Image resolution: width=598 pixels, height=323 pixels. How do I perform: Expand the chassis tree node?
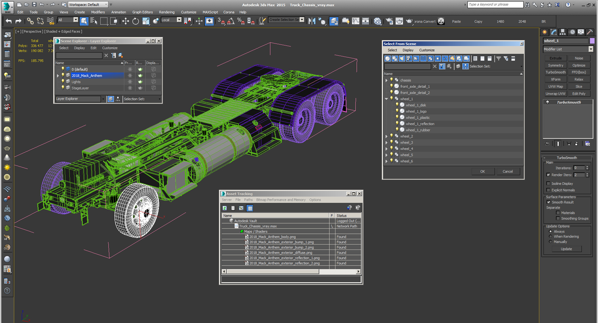point(387,80)
